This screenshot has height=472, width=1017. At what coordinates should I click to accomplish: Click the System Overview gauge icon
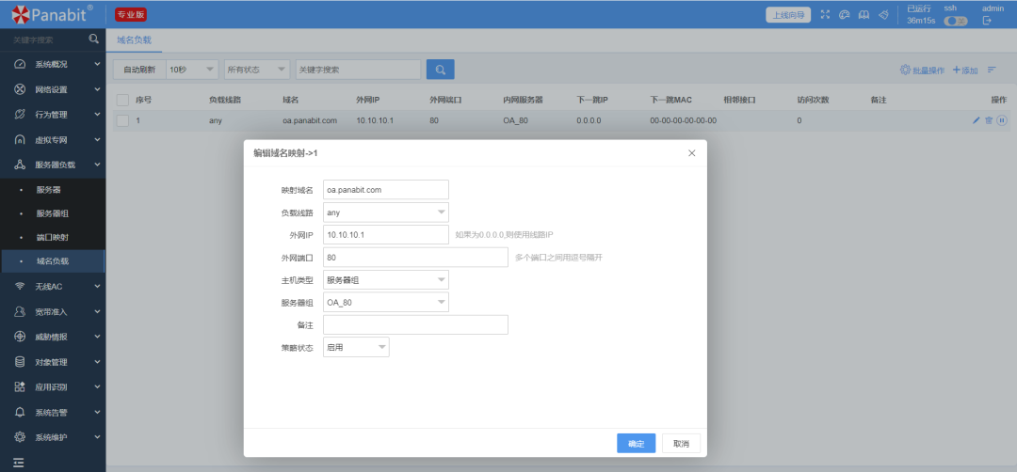pyautogui.click(x=20, y=64)
